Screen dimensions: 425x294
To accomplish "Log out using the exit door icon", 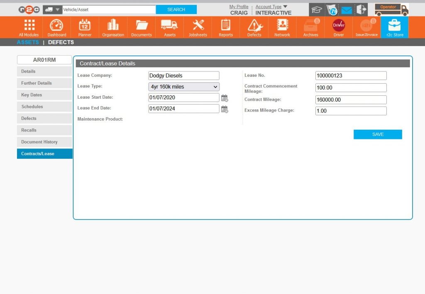I will pos(361,9).
